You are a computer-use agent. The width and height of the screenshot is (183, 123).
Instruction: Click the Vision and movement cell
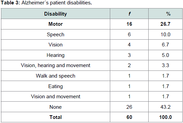55,97
